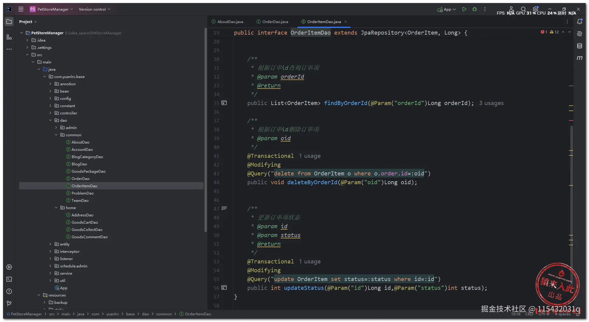589x322 pixels.
Task: Collapse the home folder
Action: 56,208
